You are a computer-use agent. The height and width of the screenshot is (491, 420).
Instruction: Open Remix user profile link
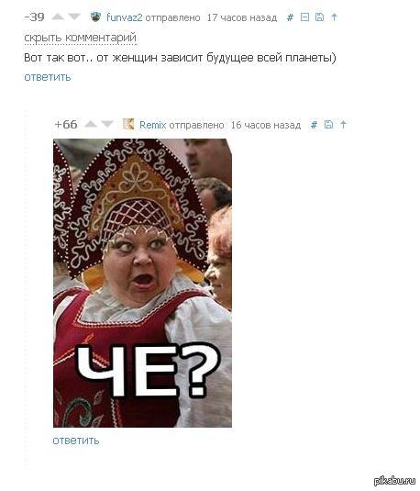(x=153, y=125)
